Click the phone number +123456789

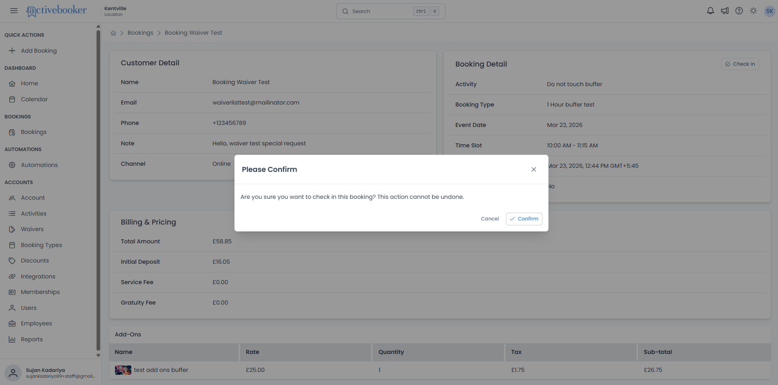229,123
